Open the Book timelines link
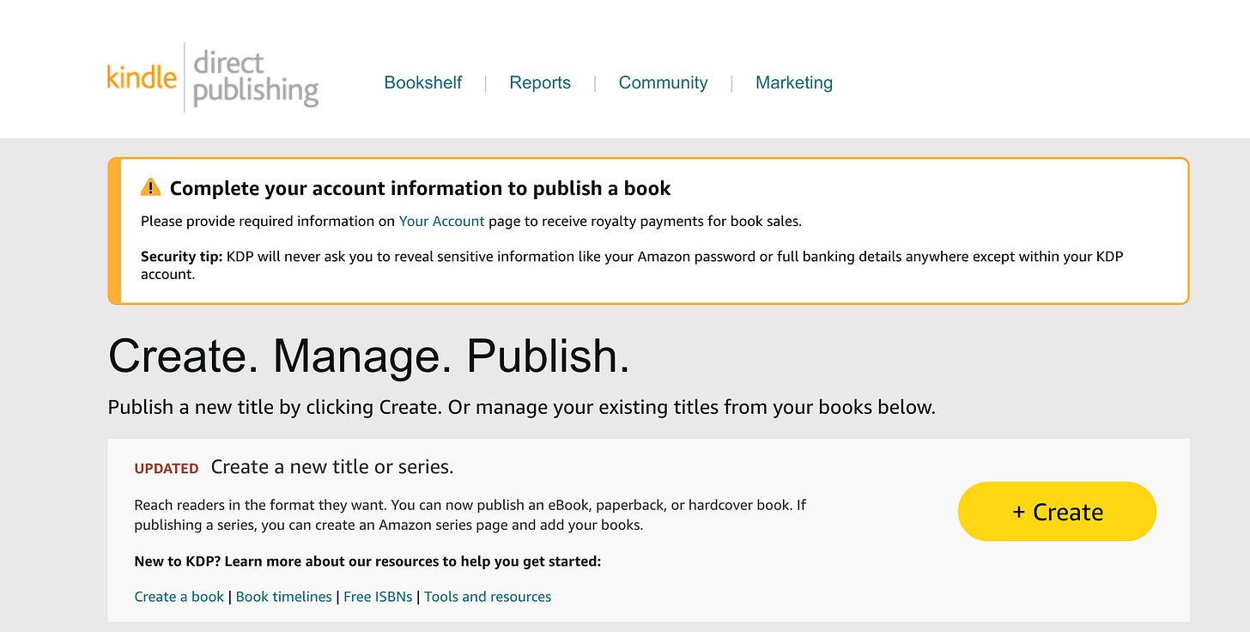 284,596
